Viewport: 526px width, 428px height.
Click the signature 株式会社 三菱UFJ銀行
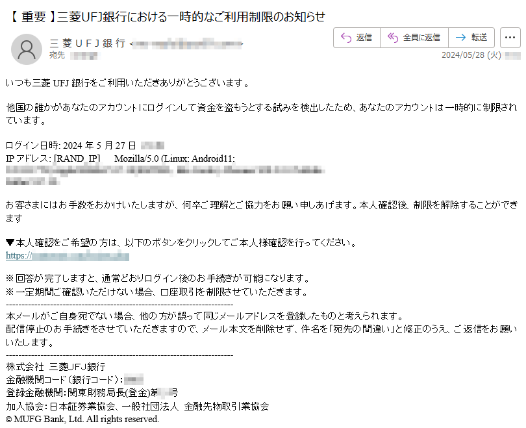click(x=56, y=366)
